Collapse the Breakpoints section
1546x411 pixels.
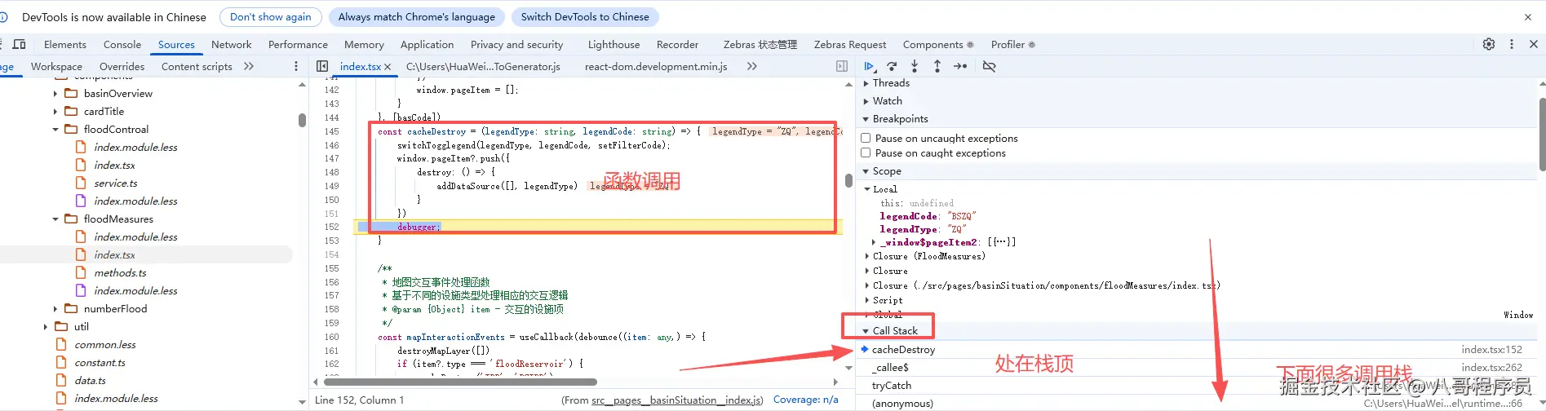[x=866, y=118]
